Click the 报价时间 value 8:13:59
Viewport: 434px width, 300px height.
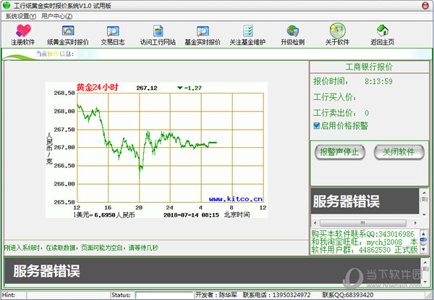(x=378, y=81)
